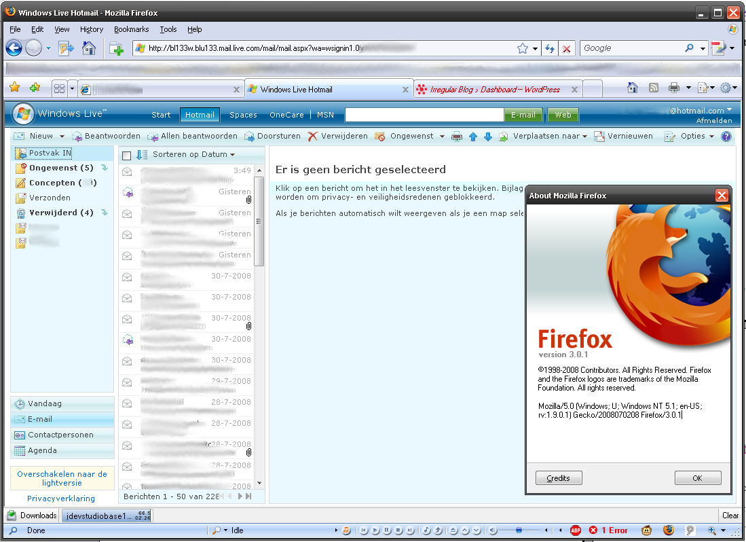Screen dimensions: 746x542
Task: Open the Nieuw dropdown arrow
Action: pos(62,137)
